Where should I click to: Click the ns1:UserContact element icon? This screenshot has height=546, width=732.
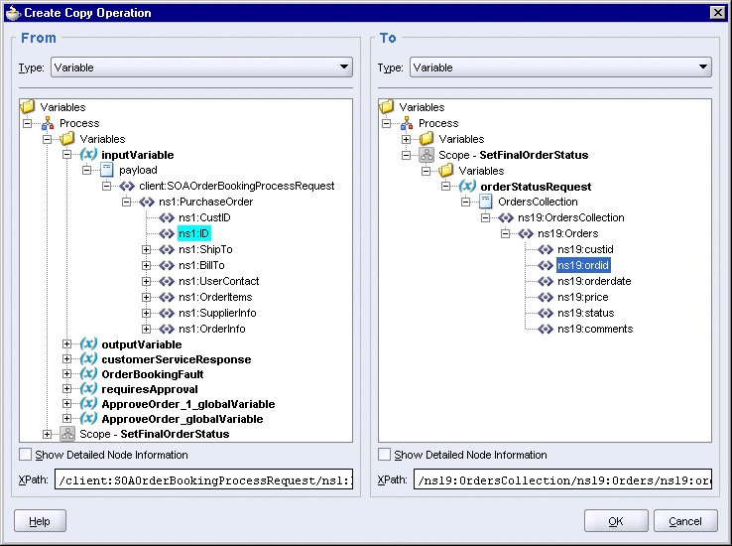(x=167, y=281)
